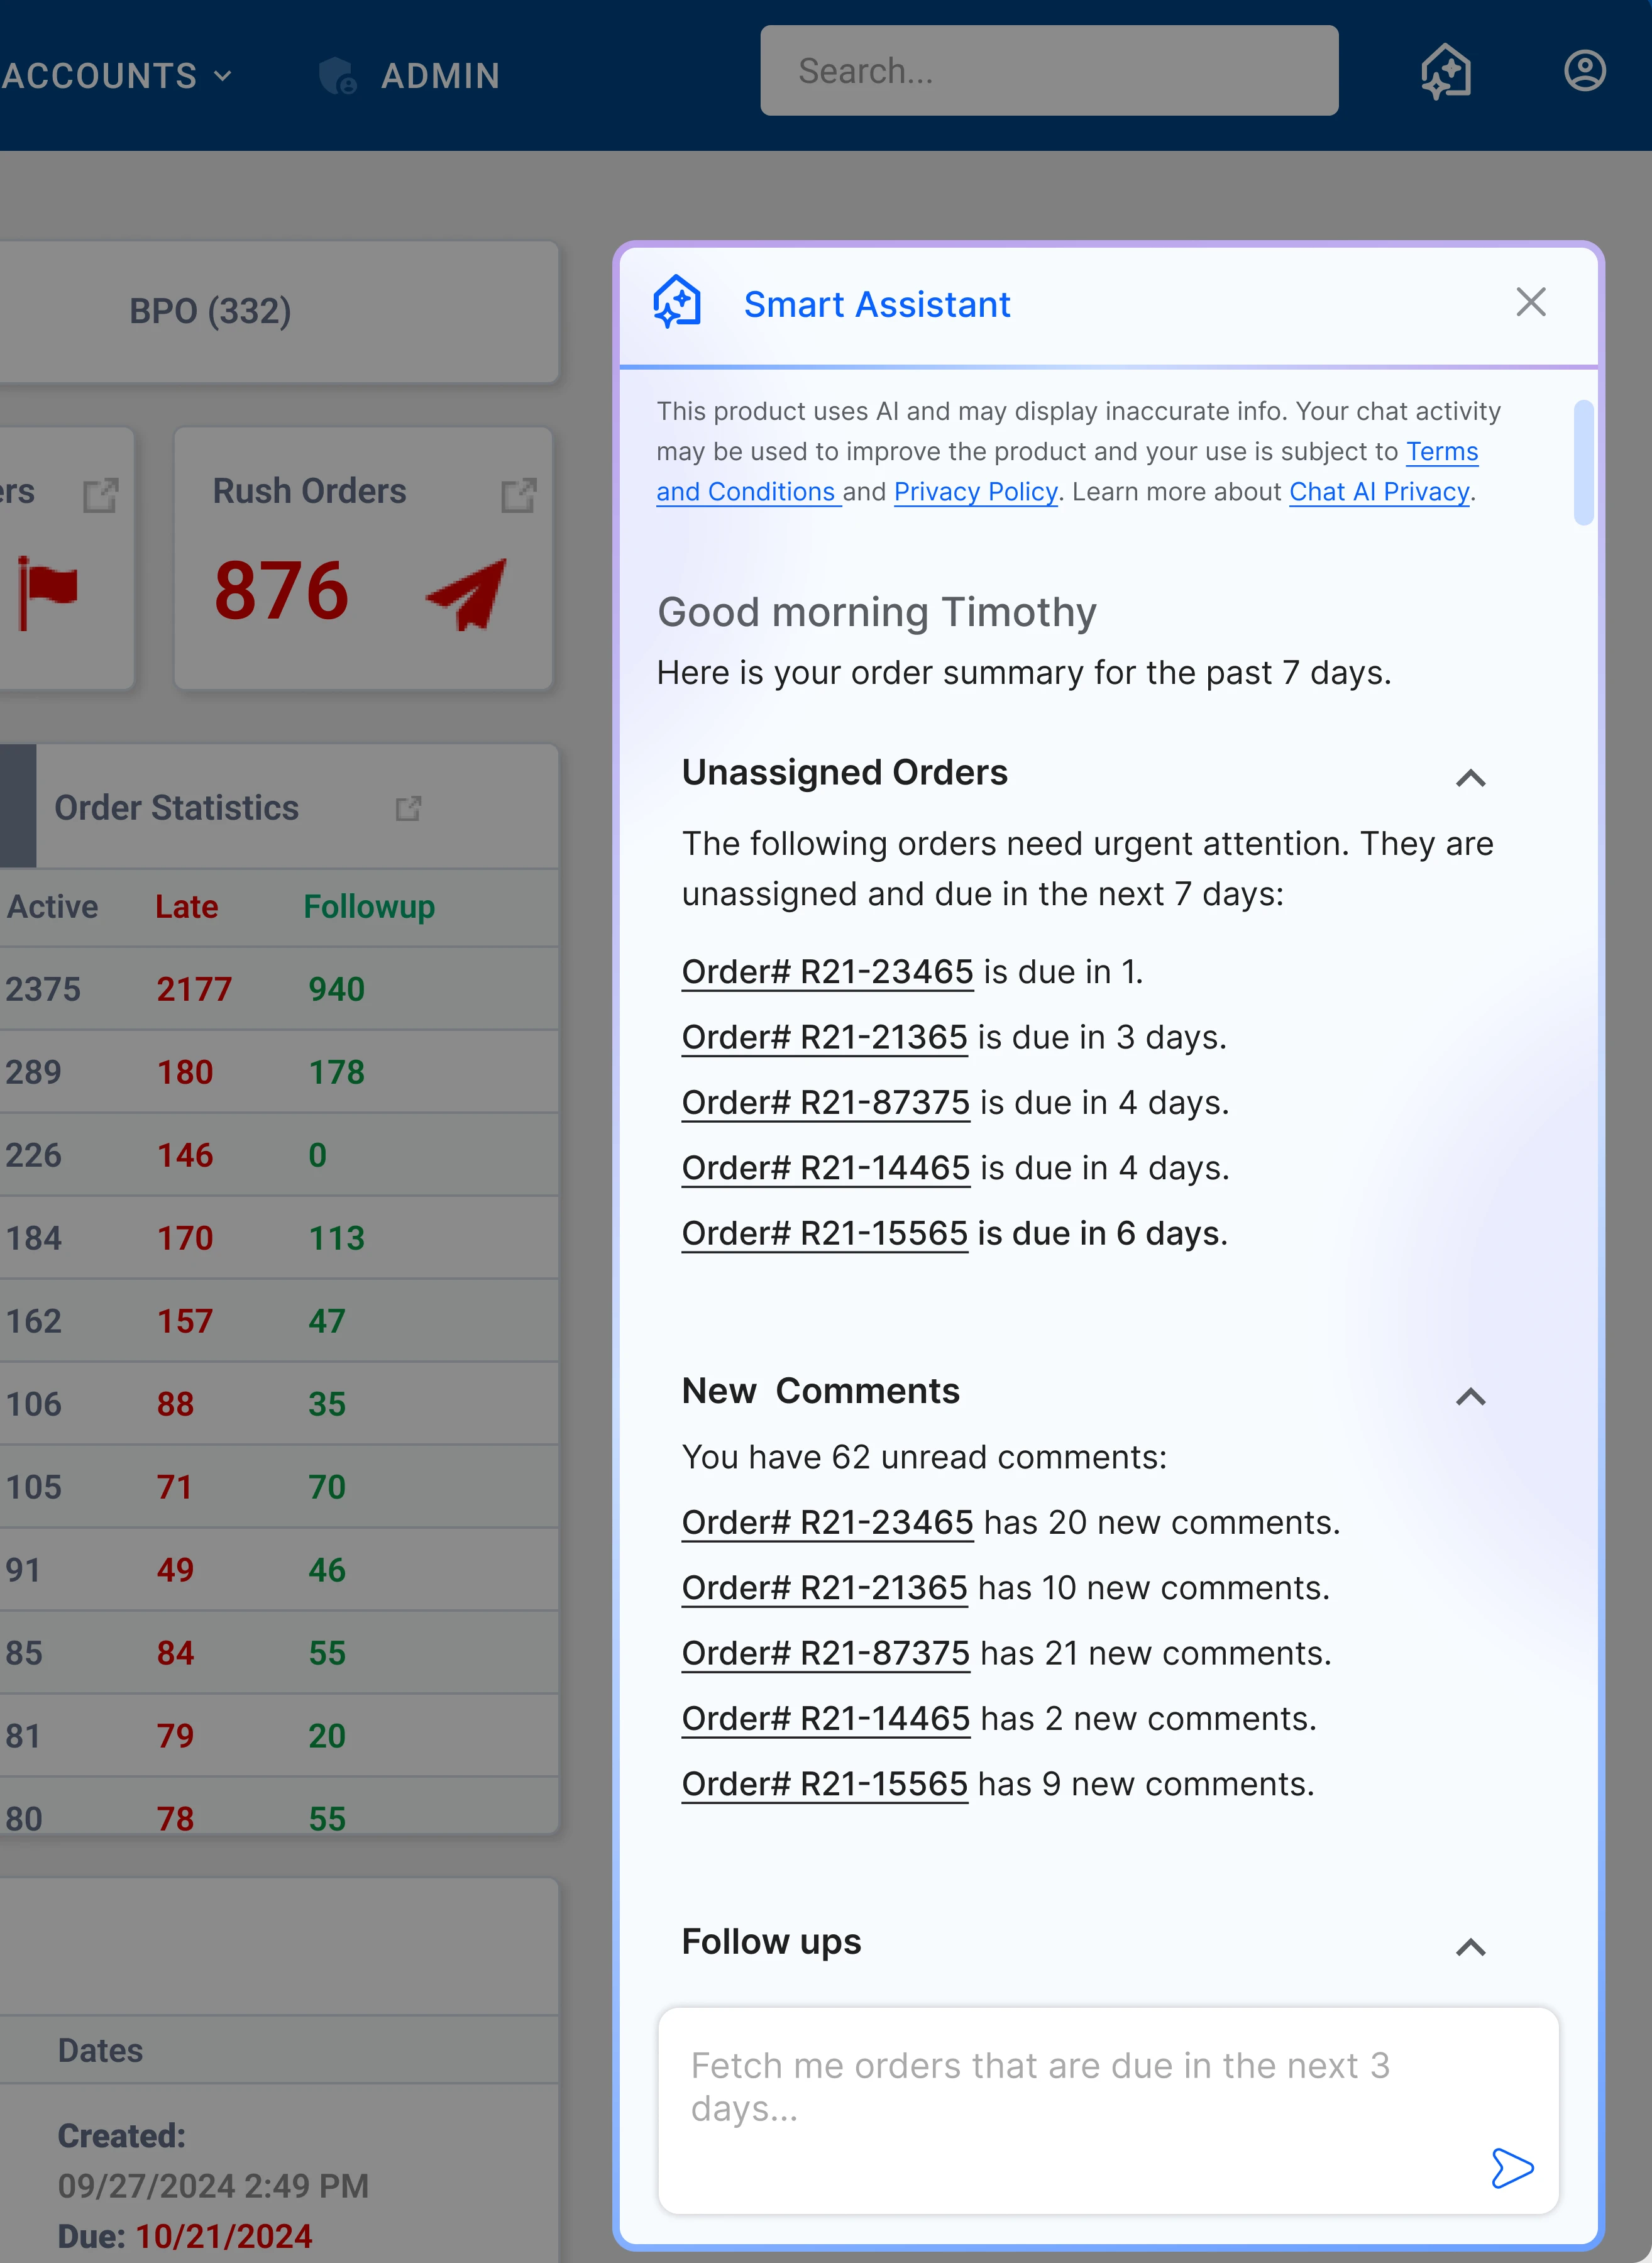Open the Privacy Policy link
Image resolution: width=1652 pixels, height=2263 pixels.
tap(975, 492)
